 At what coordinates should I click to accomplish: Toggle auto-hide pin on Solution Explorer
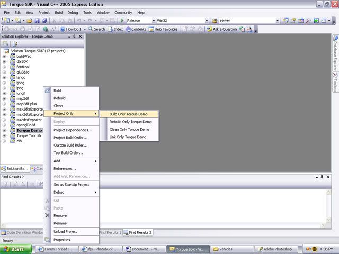[74, 37]
